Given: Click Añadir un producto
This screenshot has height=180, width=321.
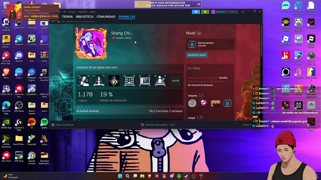Looking at the screenshot, I should click(63, 125).
